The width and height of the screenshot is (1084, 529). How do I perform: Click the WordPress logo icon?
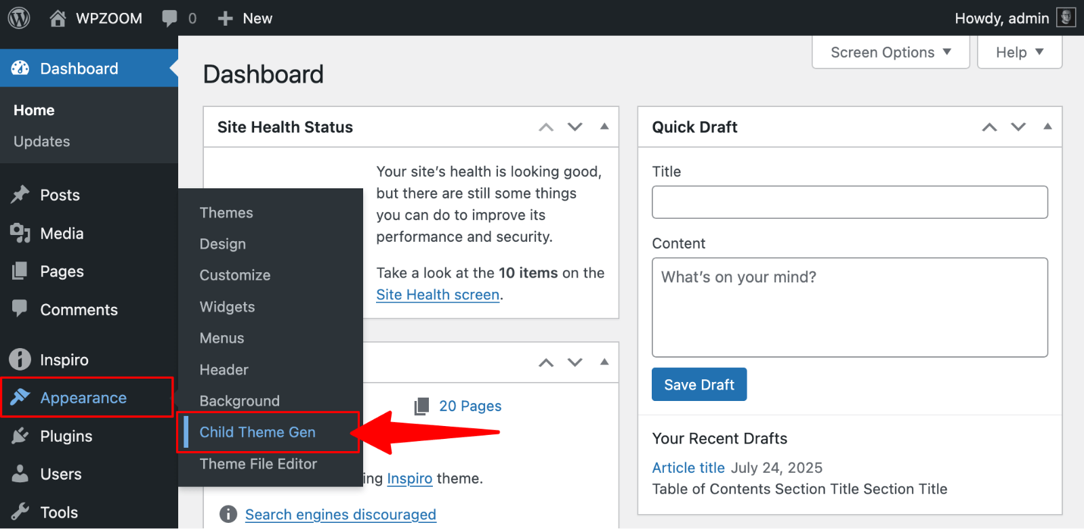[x=19, y=18]
